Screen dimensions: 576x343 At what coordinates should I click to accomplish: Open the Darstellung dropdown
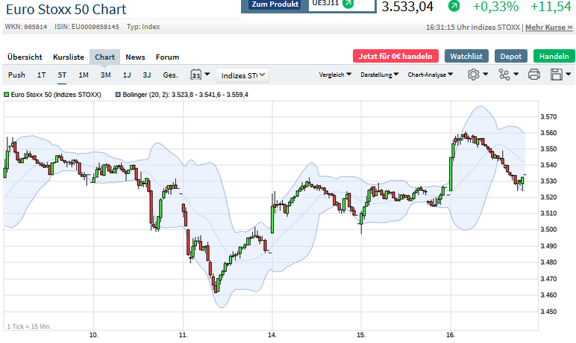[x=379, y=75]
